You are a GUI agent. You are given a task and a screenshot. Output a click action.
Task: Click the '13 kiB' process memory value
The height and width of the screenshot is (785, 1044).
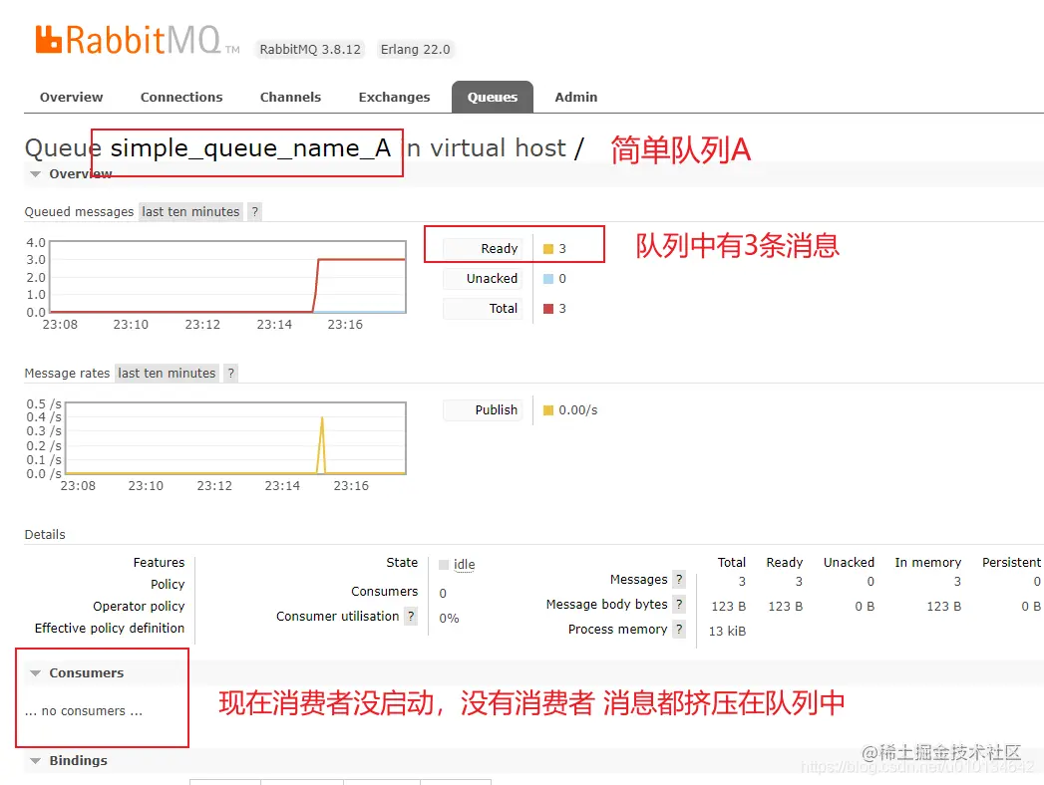coord(727,632)
